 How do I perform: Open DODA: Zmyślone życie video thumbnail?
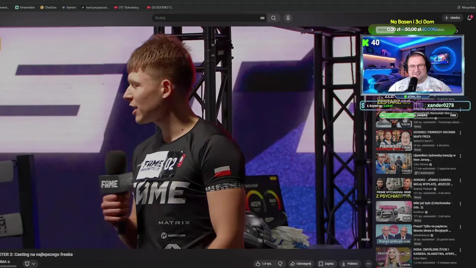pyautogui.click(x=394, y=258)
